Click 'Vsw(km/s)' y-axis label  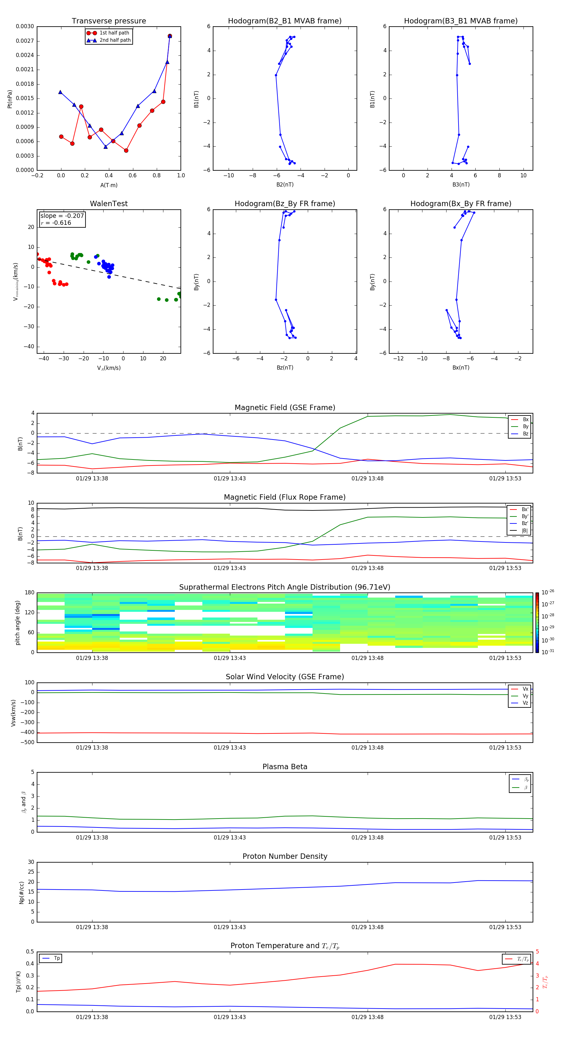(x=13, y=713)
